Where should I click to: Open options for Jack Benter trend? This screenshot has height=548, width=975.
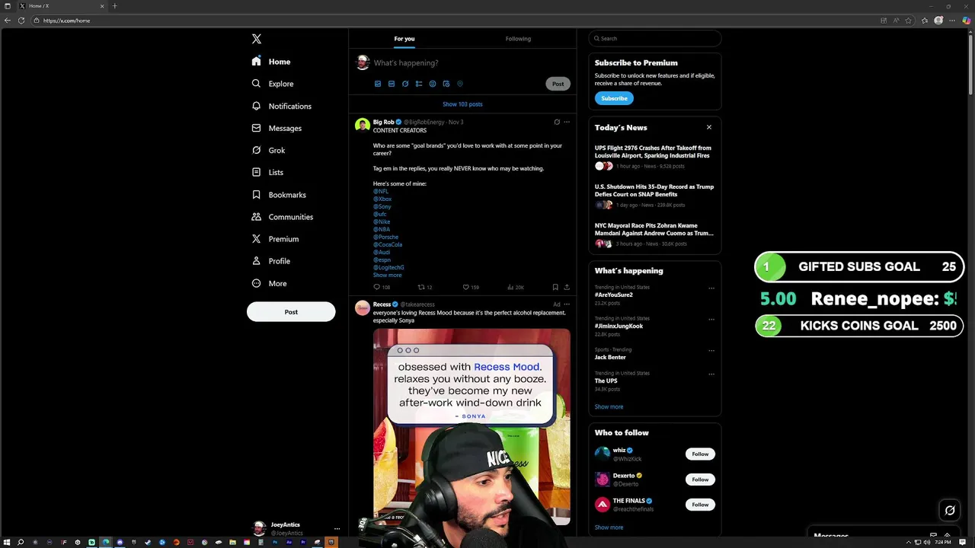711,351
